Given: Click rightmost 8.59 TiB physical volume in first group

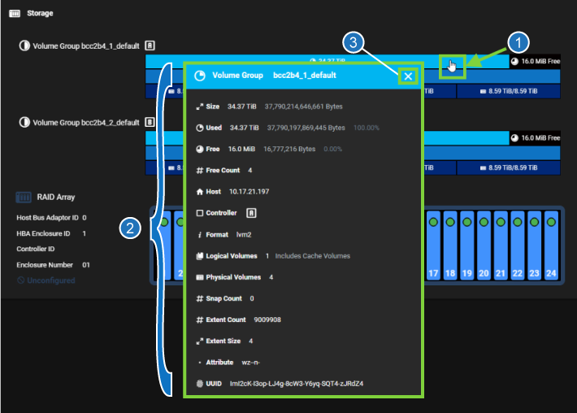Looking at the screenshot, I should (509, 92).
